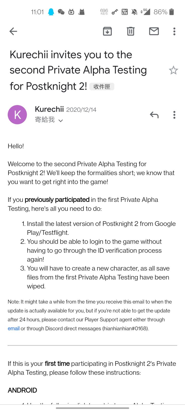Tap Kurechii sender avatar

tap(17, 115)
